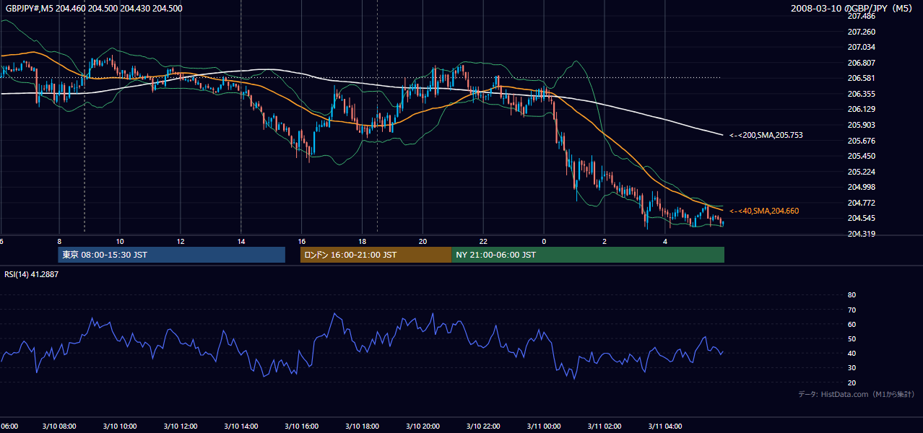Click hour label 0 under the price chart
The height and width of the screenshot is (433, 923).
click(544, 241)
